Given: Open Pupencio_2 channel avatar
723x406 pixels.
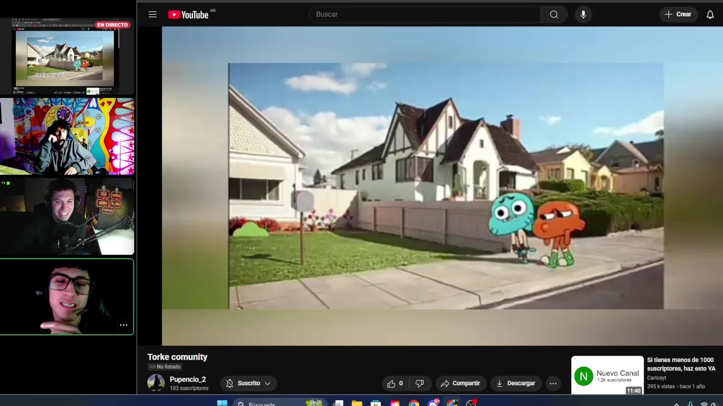Looking at the screenshot, I should (x=156, y=383).
